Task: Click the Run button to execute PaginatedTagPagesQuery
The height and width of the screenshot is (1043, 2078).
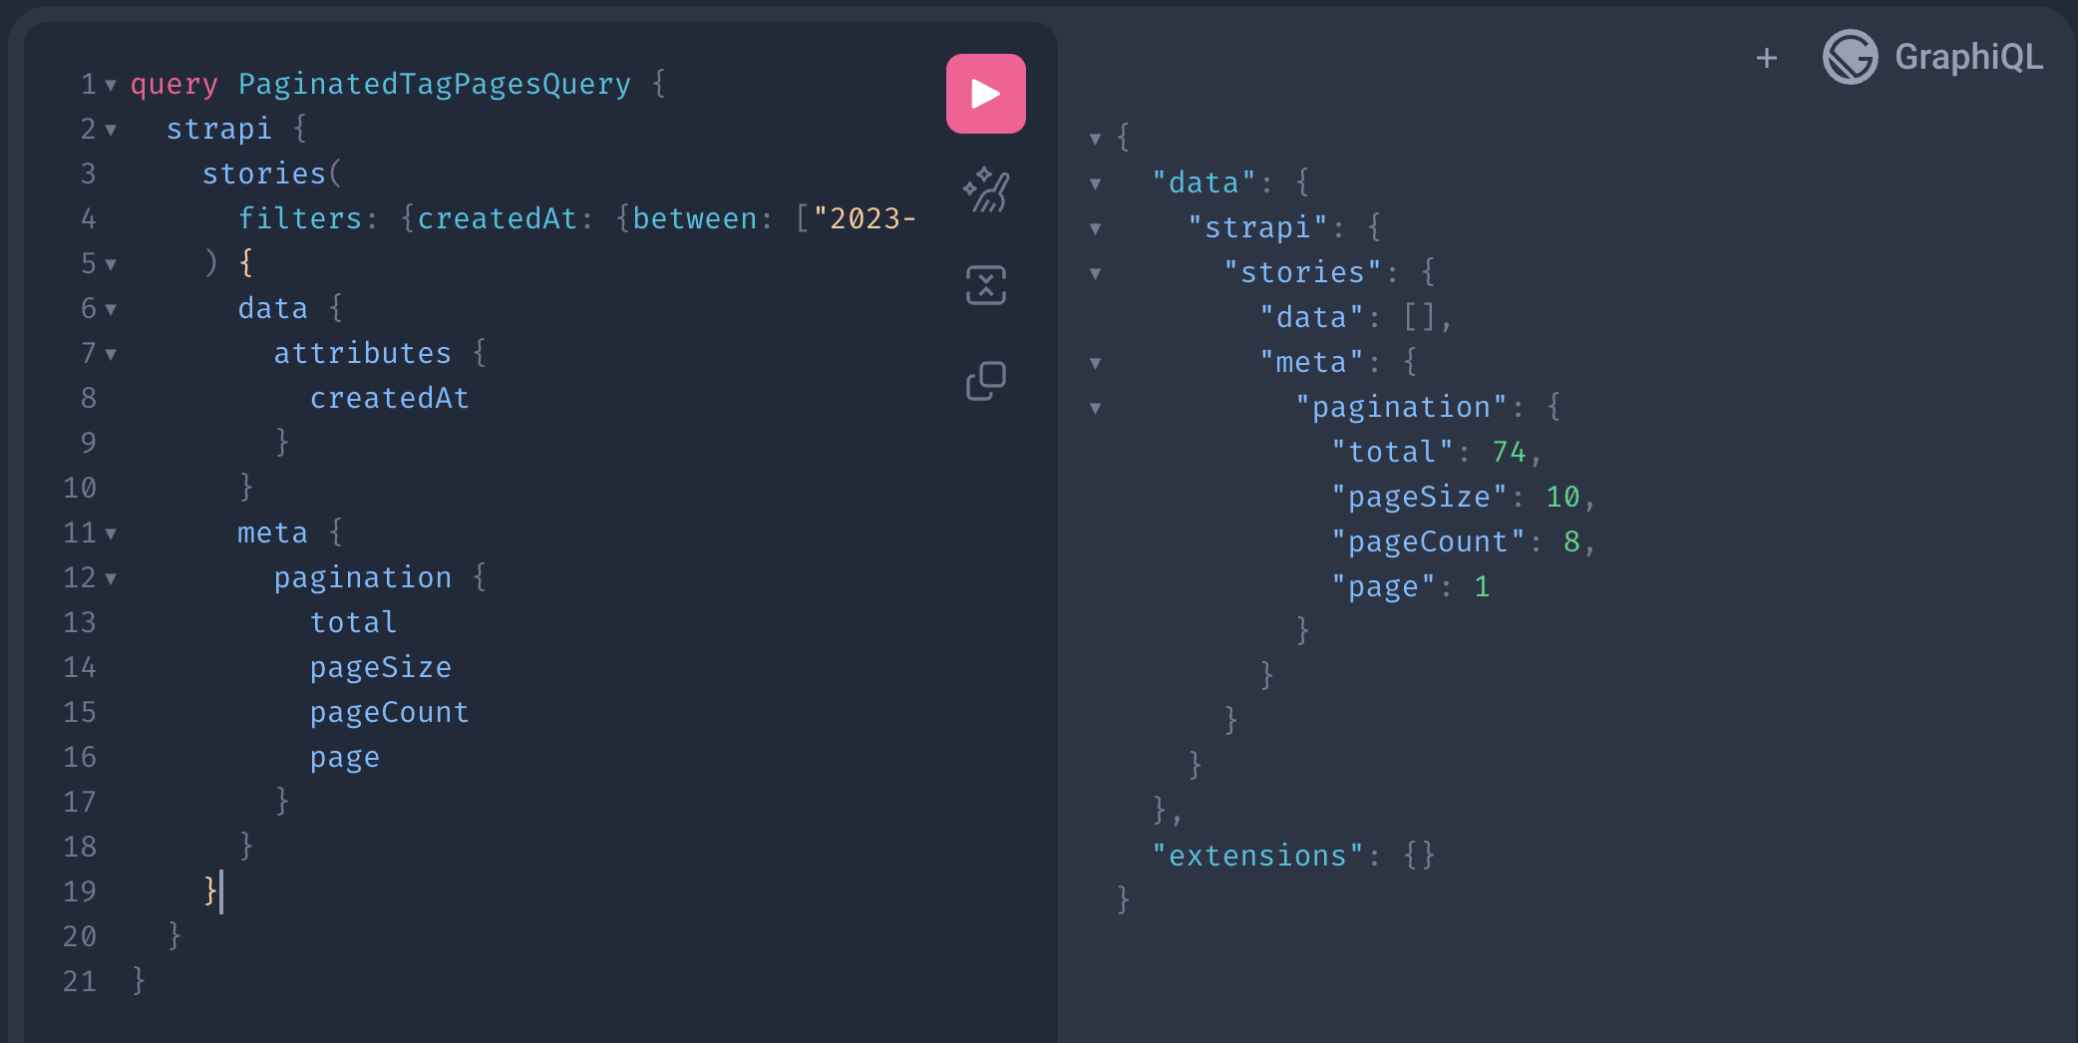Action: click(985, 93)
